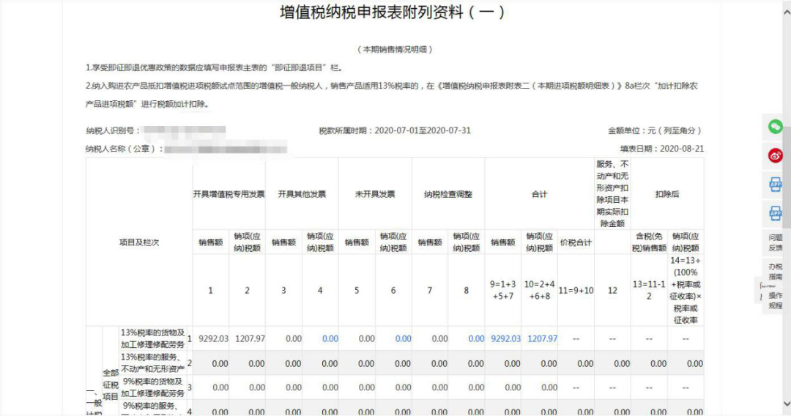Click the 扣除后 column header
This screenshot has width=791, height=416.
click(667, 194)
